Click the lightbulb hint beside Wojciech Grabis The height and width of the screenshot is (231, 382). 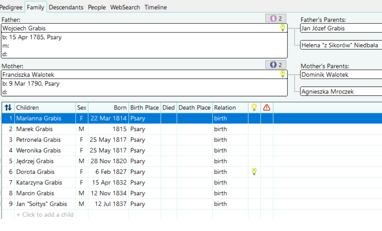pos(282,28)
